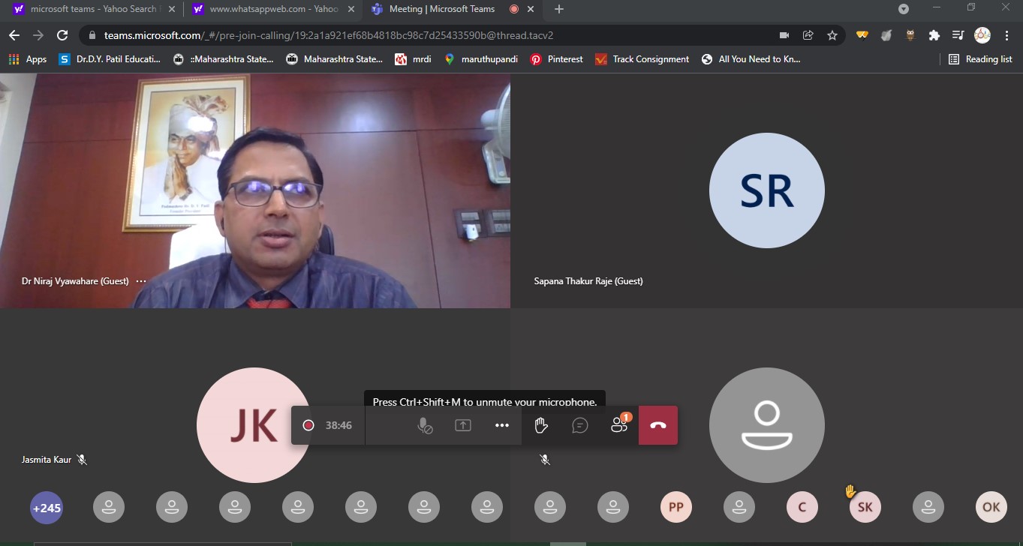Click the Sapana Thakur Raje (Guest) label
Screen dimensions: 1023x546
coord(588,281)
